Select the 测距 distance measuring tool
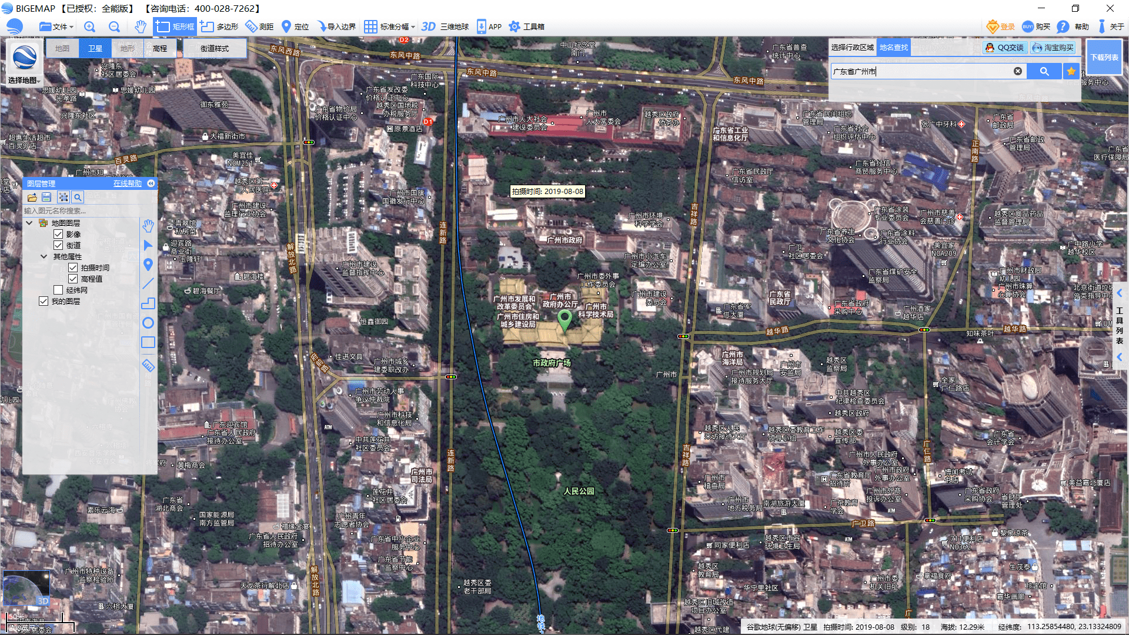 coord(259,26)
